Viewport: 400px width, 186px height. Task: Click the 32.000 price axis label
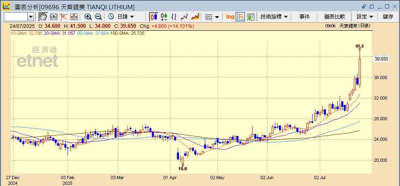[x=381, y=98]
